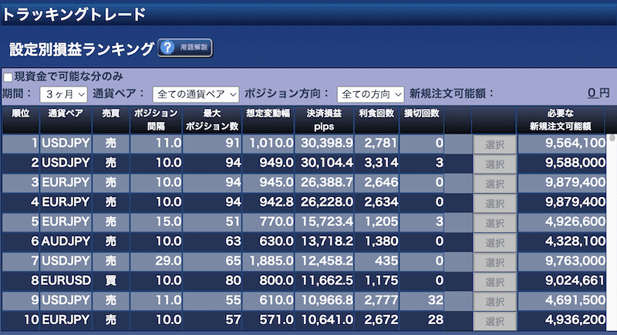The height and width of the screenshot is (335, 617).
Task: Click the トラッキングトレード title
Action: (74, 15)
